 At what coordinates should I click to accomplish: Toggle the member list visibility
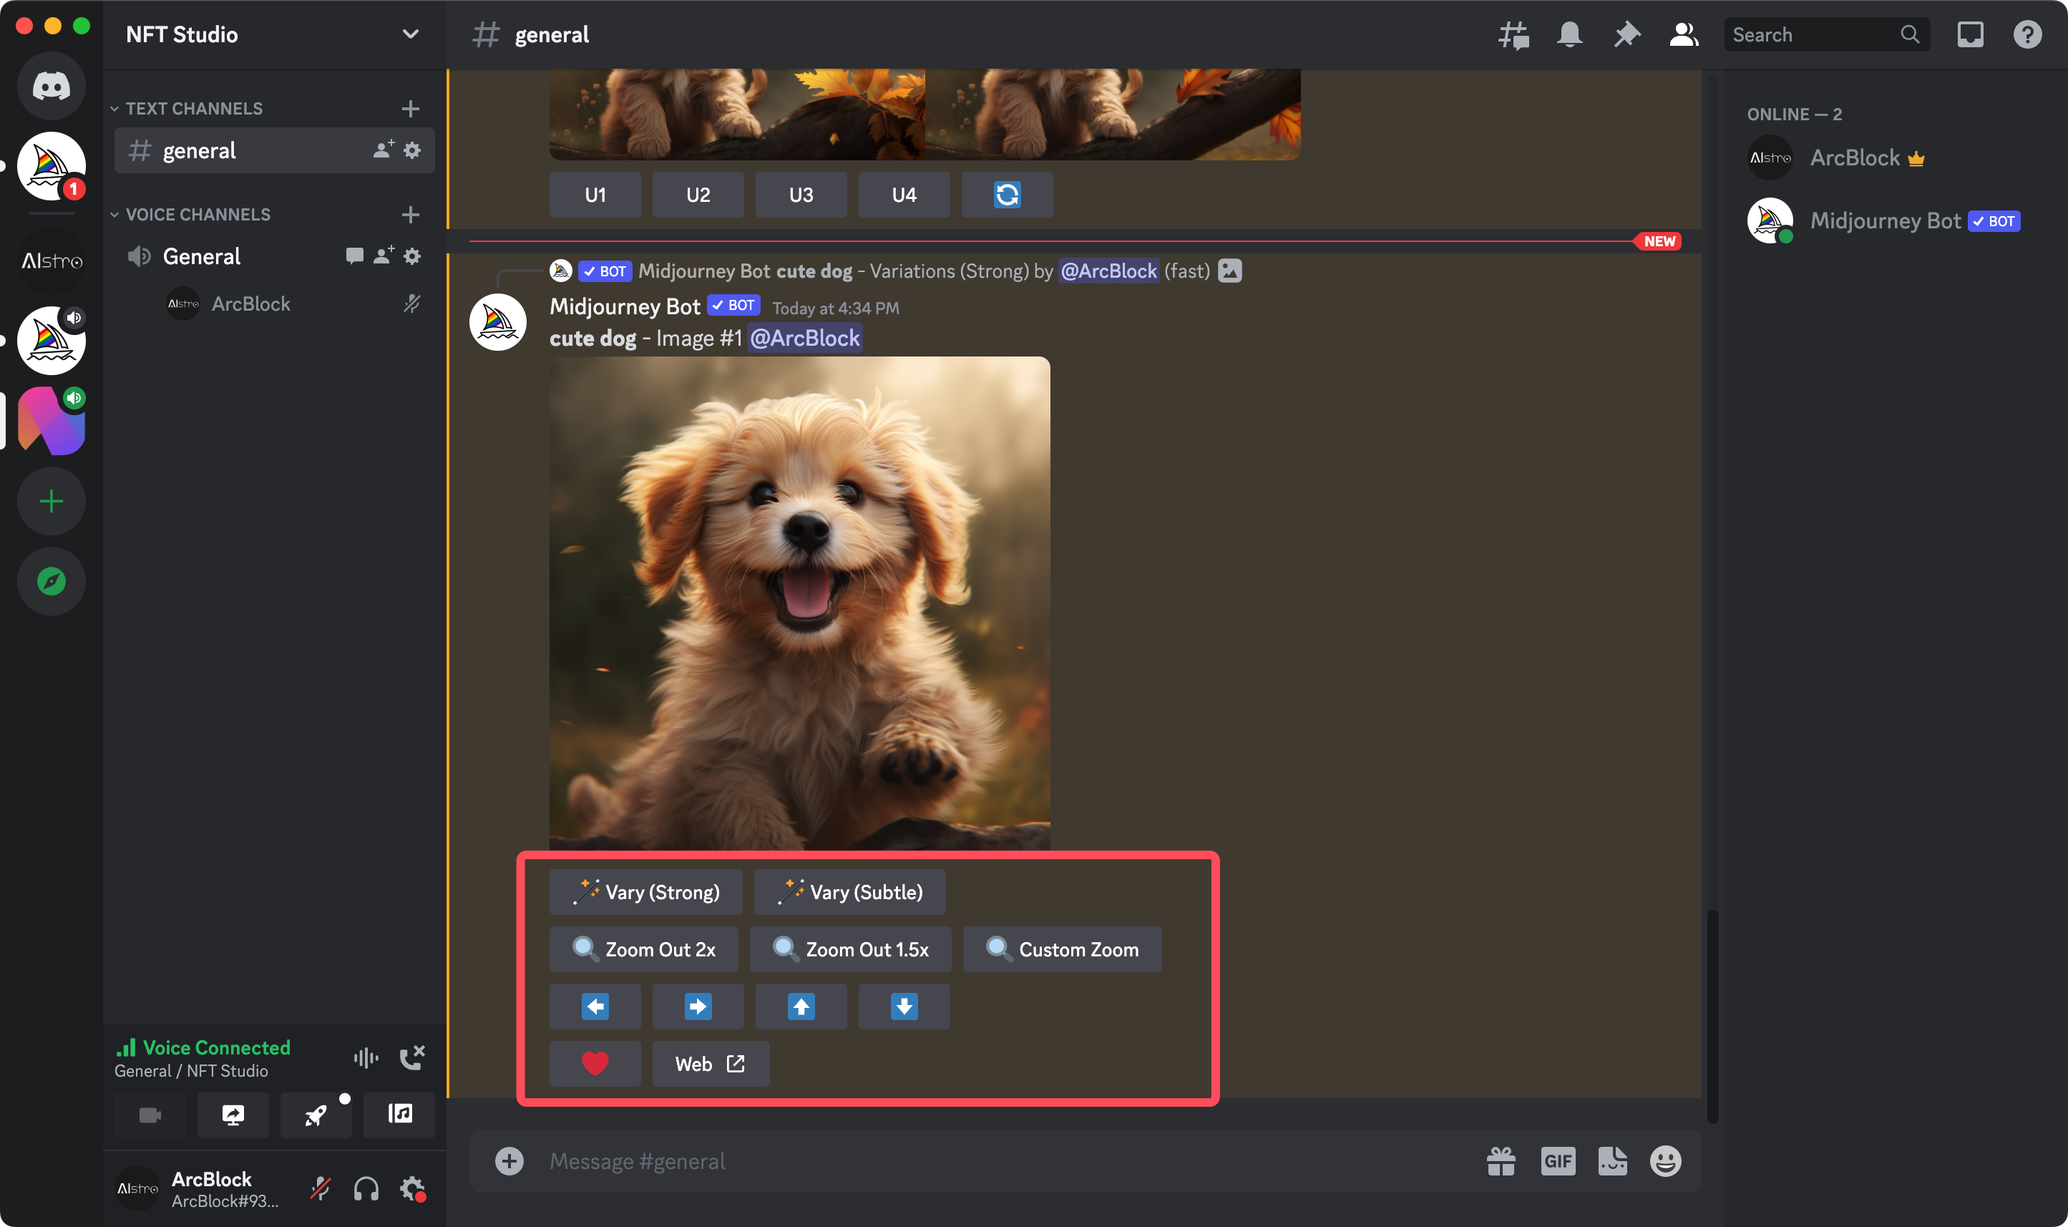pyautogui.click(x=1683, y=35)
